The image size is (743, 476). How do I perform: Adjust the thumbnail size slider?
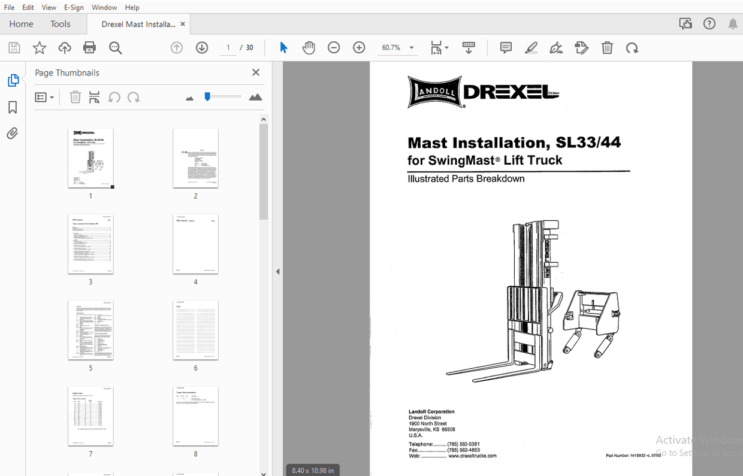click(222, 96)
